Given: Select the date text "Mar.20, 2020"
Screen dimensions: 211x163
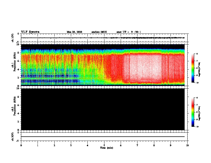Looking at the screenshot, I should [x=74, y=32].
